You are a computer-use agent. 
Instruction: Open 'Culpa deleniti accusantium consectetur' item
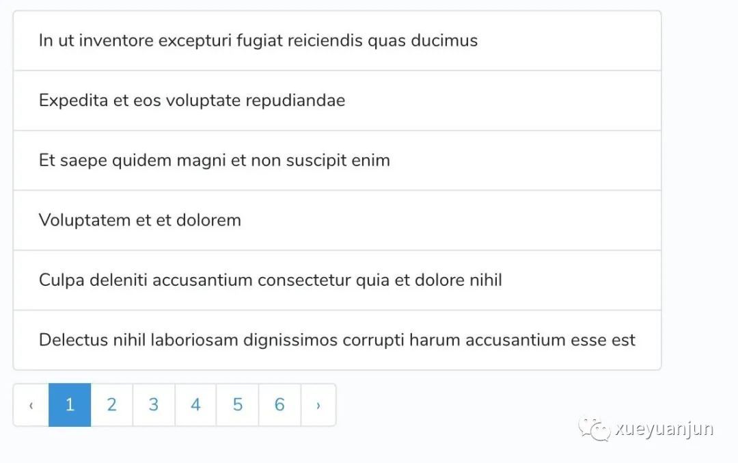[x=270, y=280]
